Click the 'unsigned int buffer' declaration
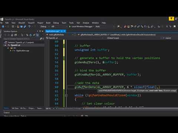This screenshot has width=178, height=133. click(92, 50)
